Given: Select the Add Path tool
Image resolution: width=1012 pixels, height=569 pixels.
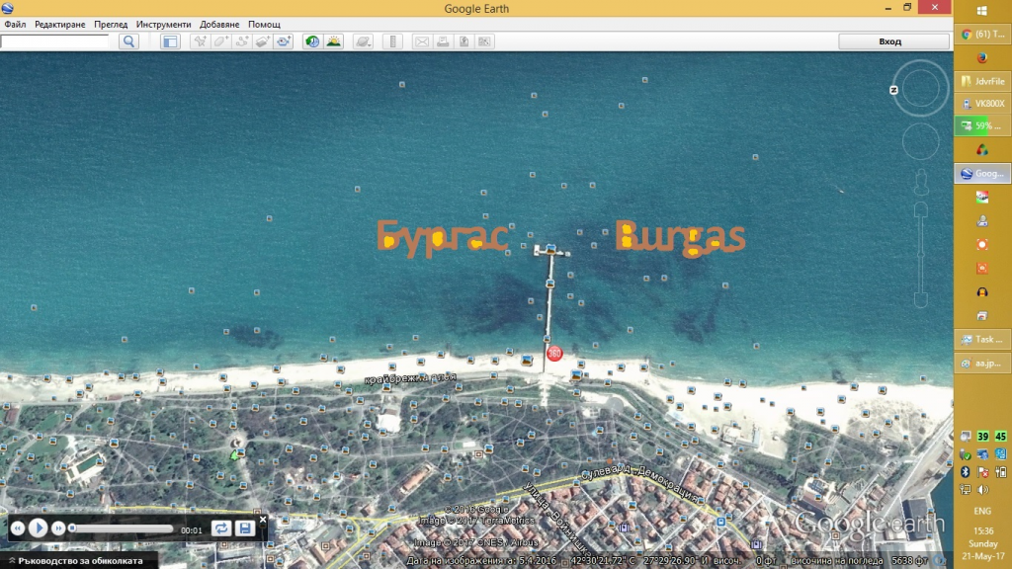Looking at the screenshot, I should pyautogui.click(x=242, y=41).
